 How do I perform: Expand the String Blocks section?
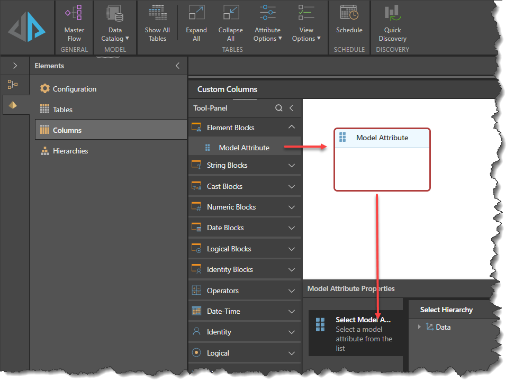pyautogui.click(x=291, y=166)
